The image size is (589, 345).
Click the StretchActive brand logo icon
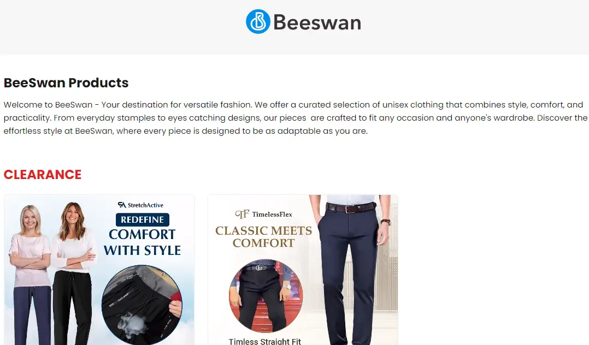tap(122, 205)
